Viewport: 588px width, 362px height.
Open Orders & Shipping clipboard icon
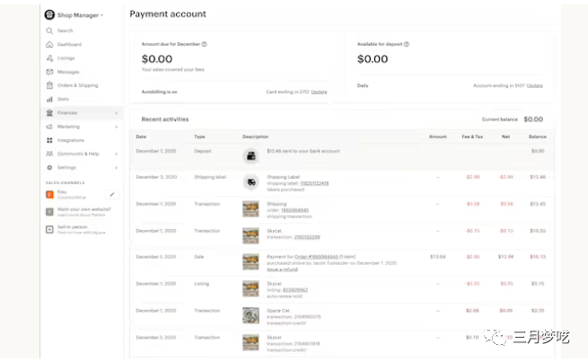tap(48, 85)
